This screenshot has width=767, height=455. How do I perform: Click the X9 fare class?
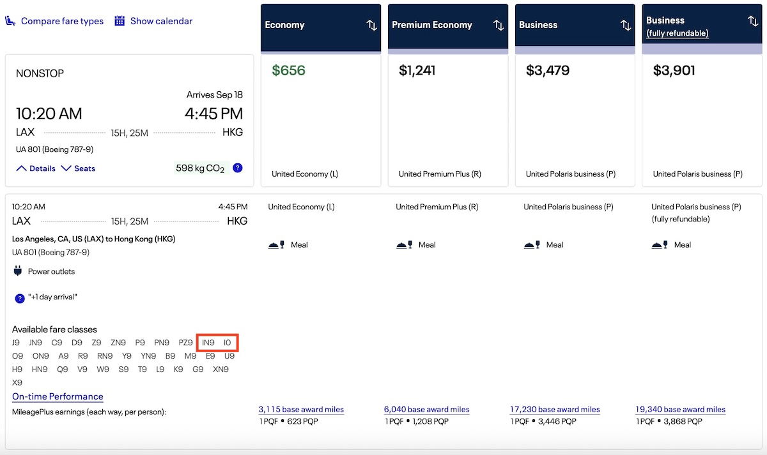17,383
